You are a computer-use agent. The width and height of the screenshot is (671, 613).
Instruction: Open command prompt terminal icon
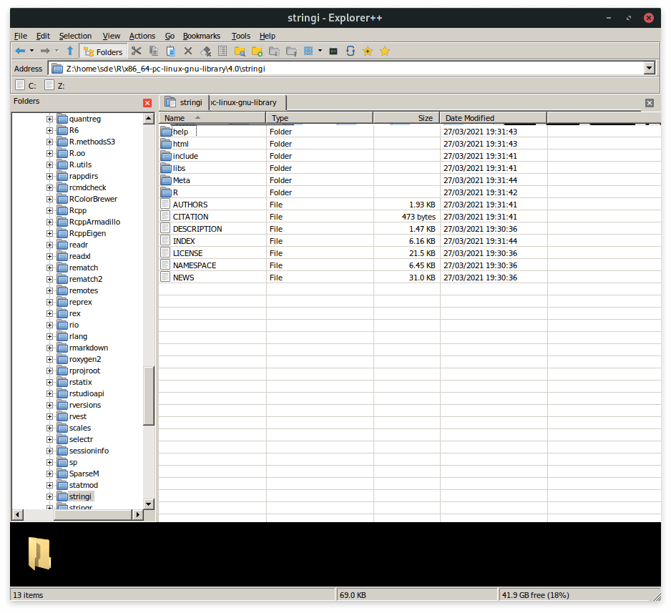[333, 52]
